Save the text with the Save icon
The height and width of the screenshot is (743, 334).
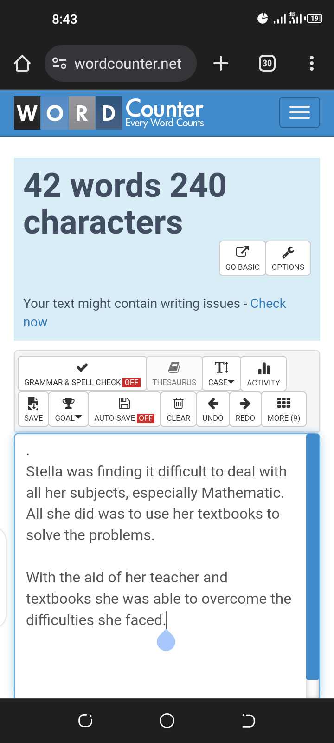[33, 409]
